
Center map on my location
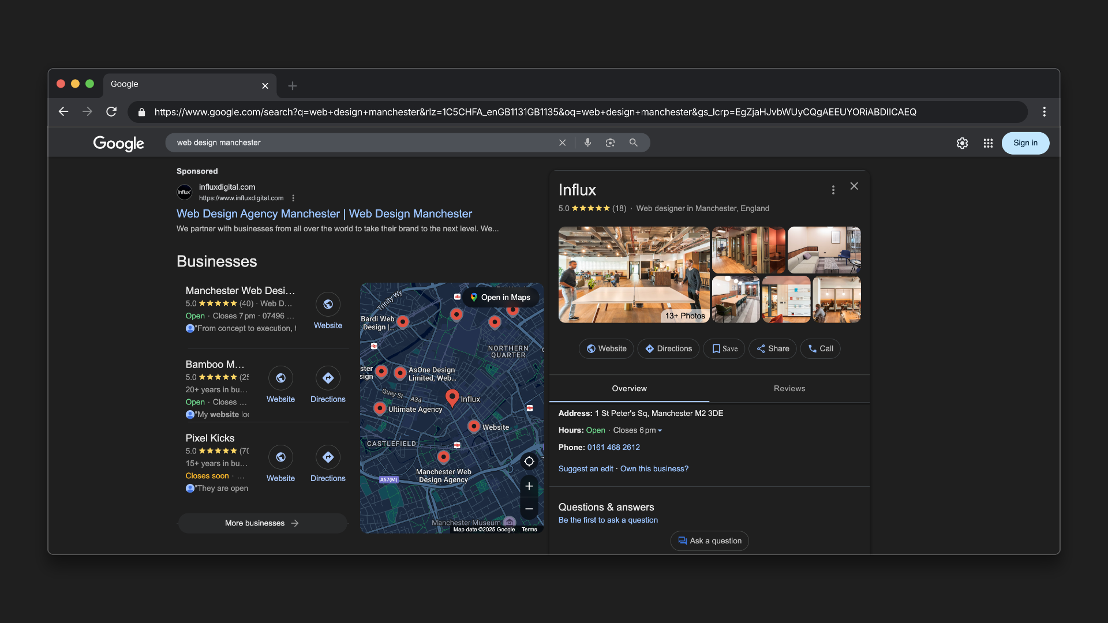point(529,461)
